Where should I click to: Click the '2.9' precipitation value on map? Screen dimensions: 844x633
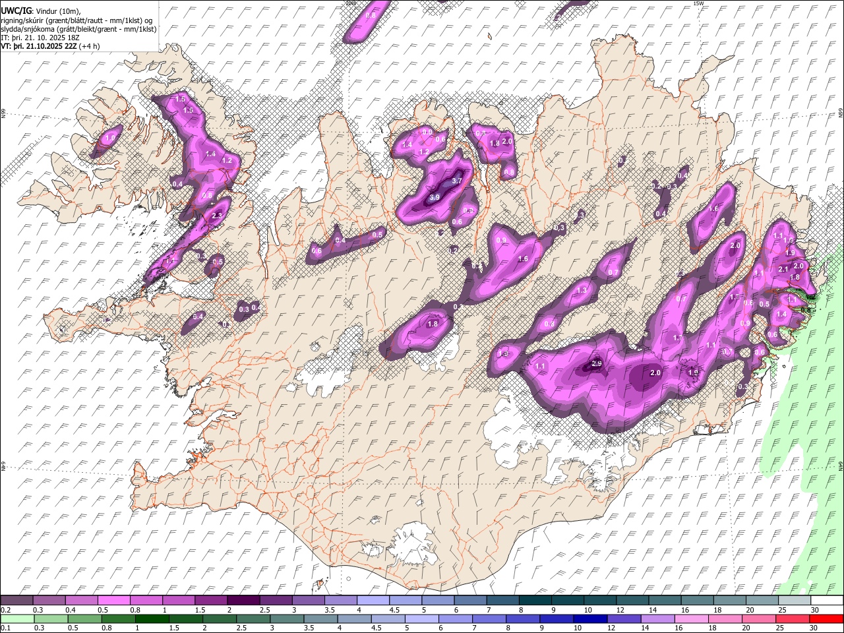(597, 364)
